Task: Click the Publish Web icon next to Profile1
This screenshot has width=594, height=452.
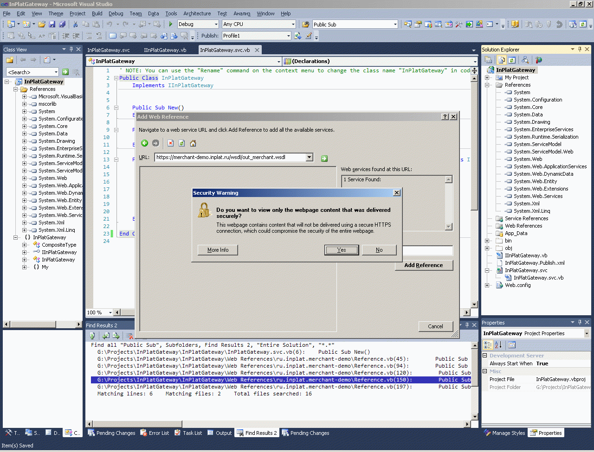Action: coord(298,36)
